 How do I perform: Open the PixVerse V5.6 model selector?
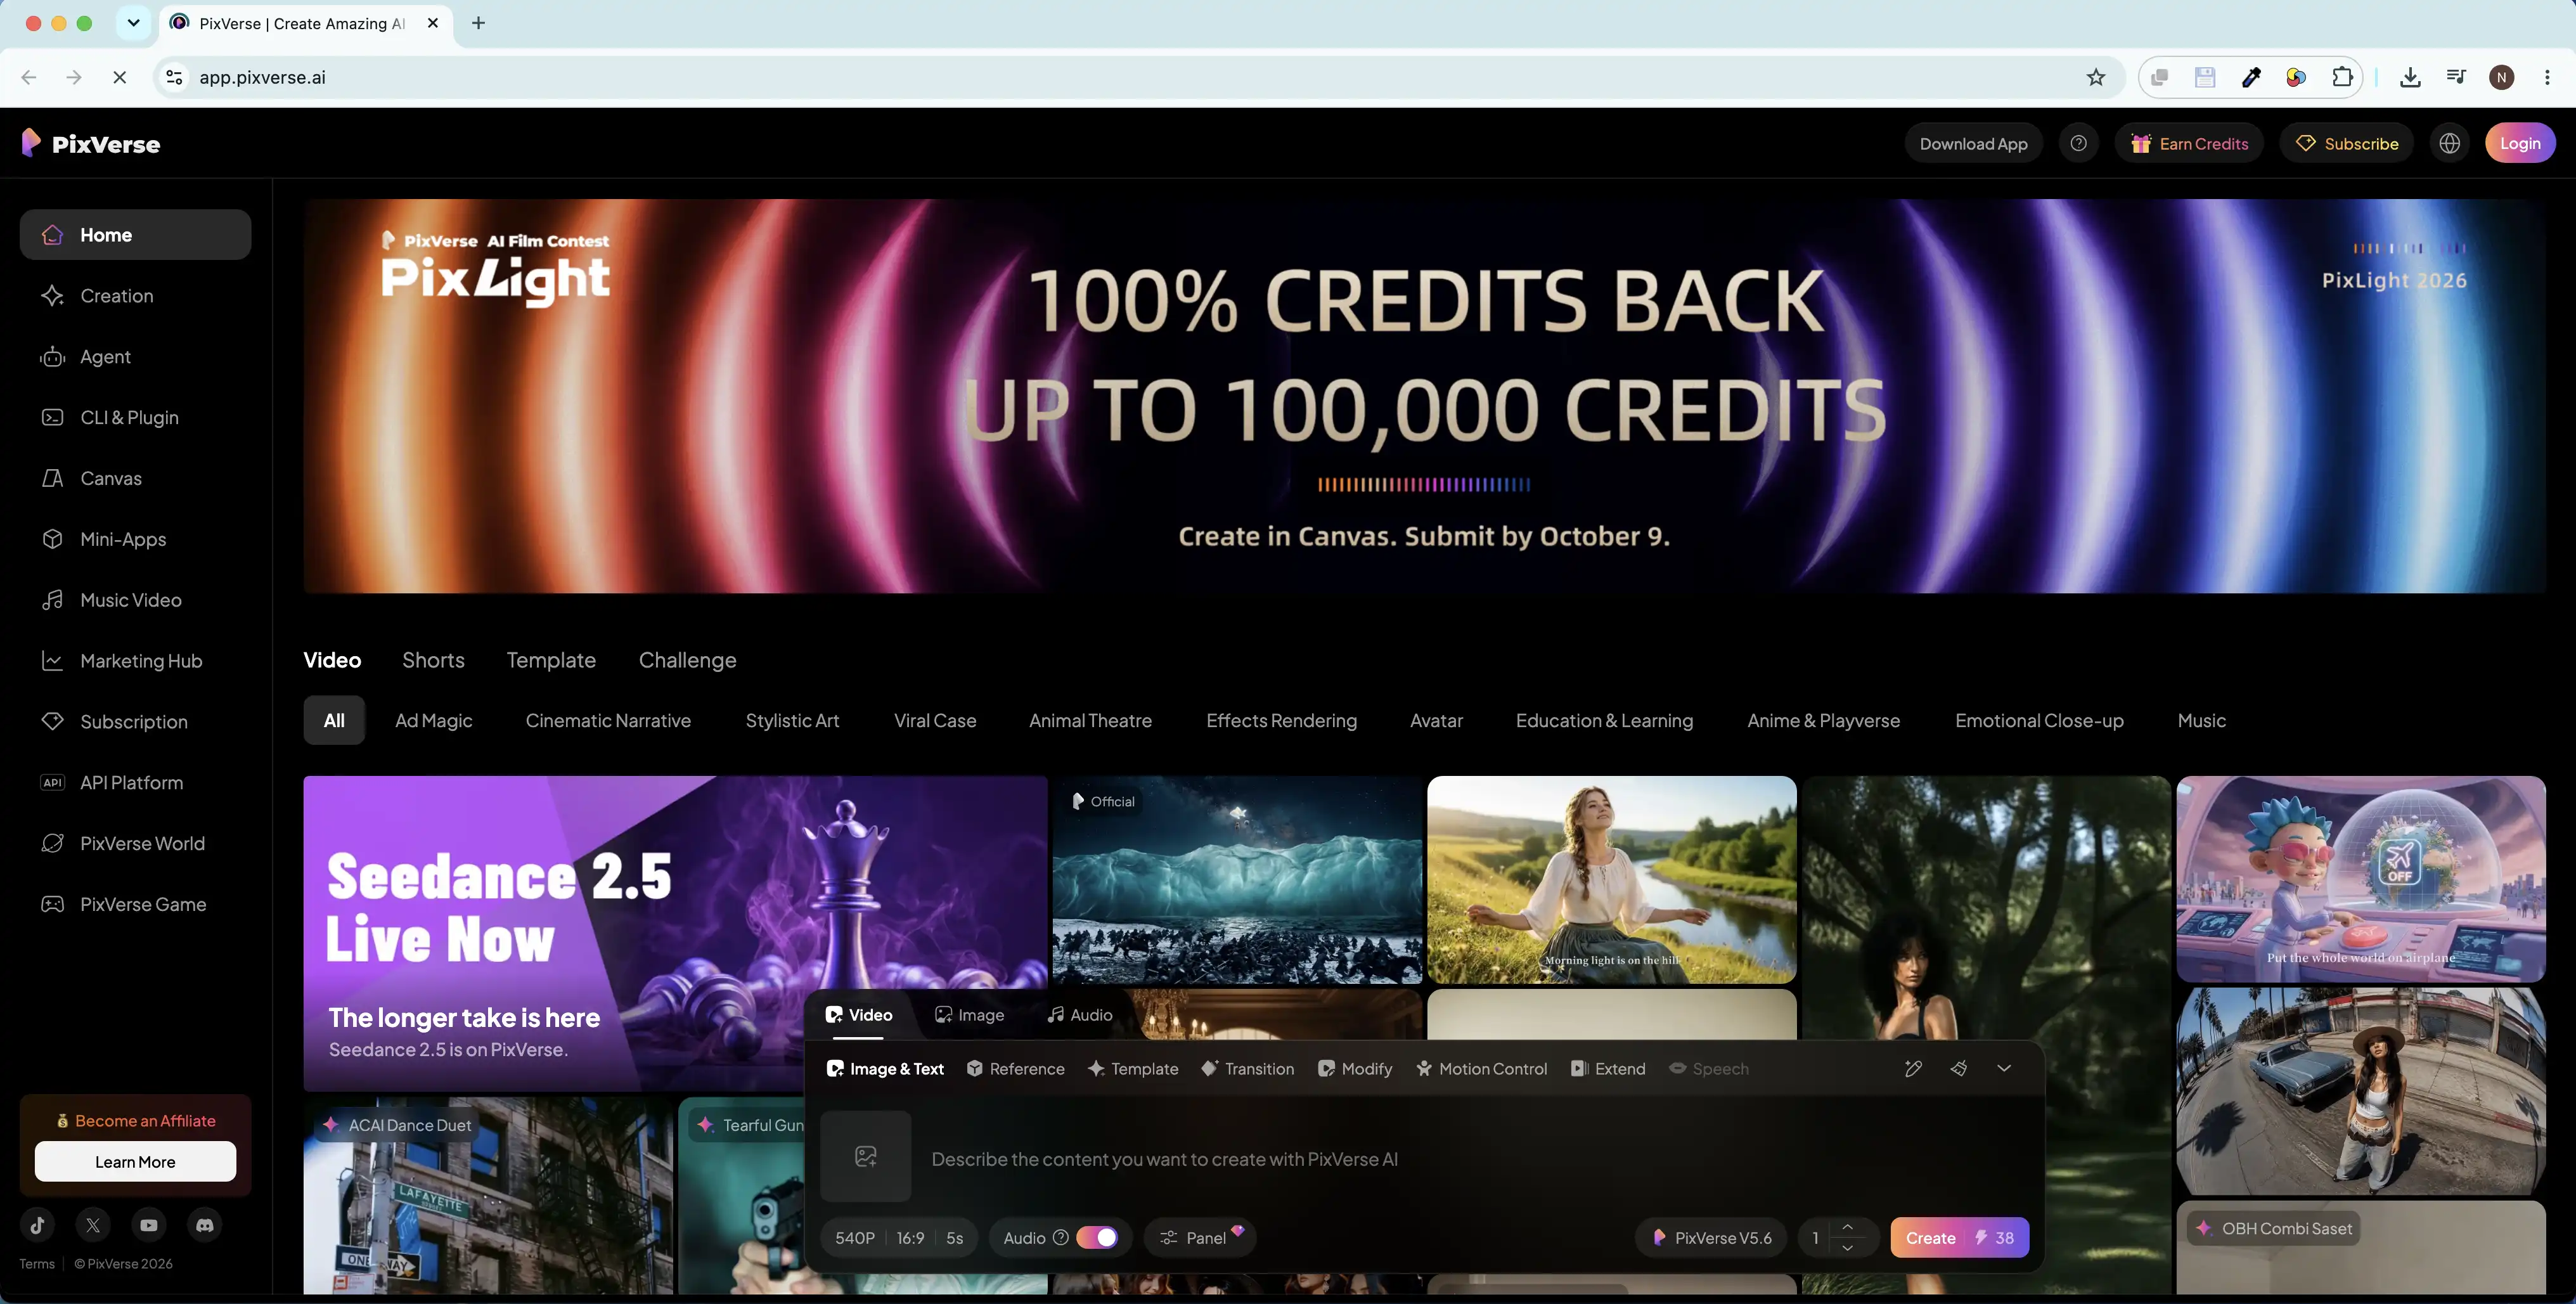click(x=1712, y=1237)
